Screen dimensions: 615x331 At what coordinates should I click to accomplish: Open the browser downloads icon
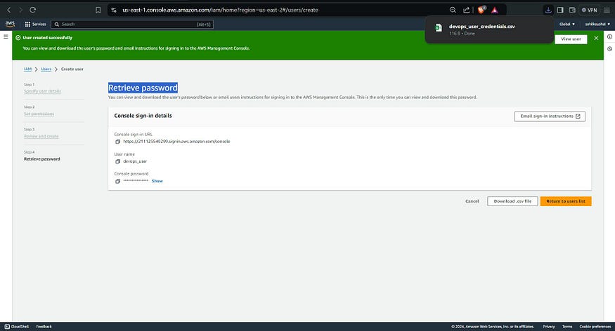pos(548,11)
